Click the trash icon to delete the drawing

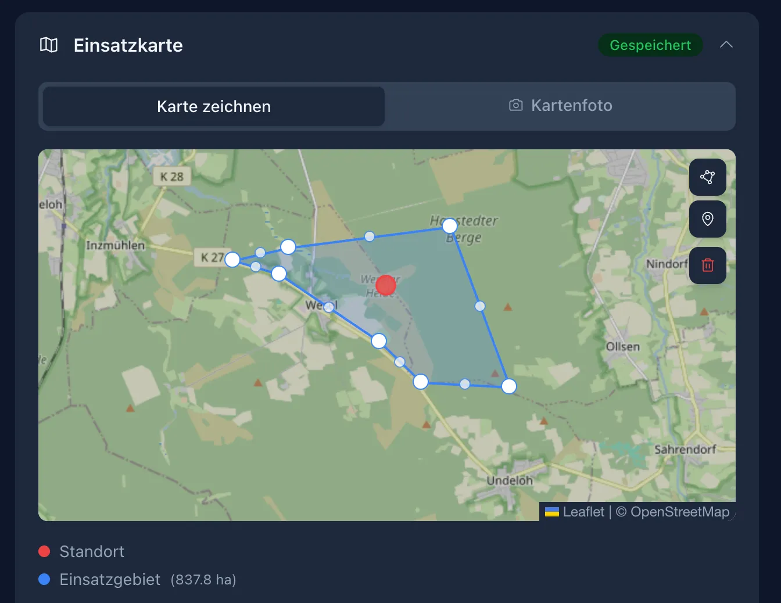[x=707, y=265]
